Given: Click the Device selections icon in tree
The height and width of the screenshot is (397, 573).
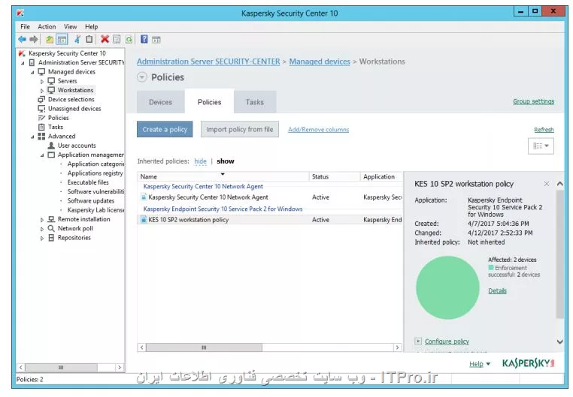Looking at the screenshot, I should coord(41,100).
